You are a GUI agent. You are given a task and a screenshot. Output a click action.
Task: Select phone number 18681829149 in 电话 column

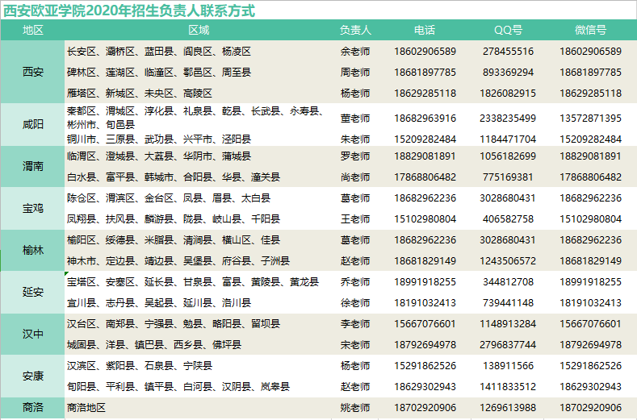tap(425, 261)
